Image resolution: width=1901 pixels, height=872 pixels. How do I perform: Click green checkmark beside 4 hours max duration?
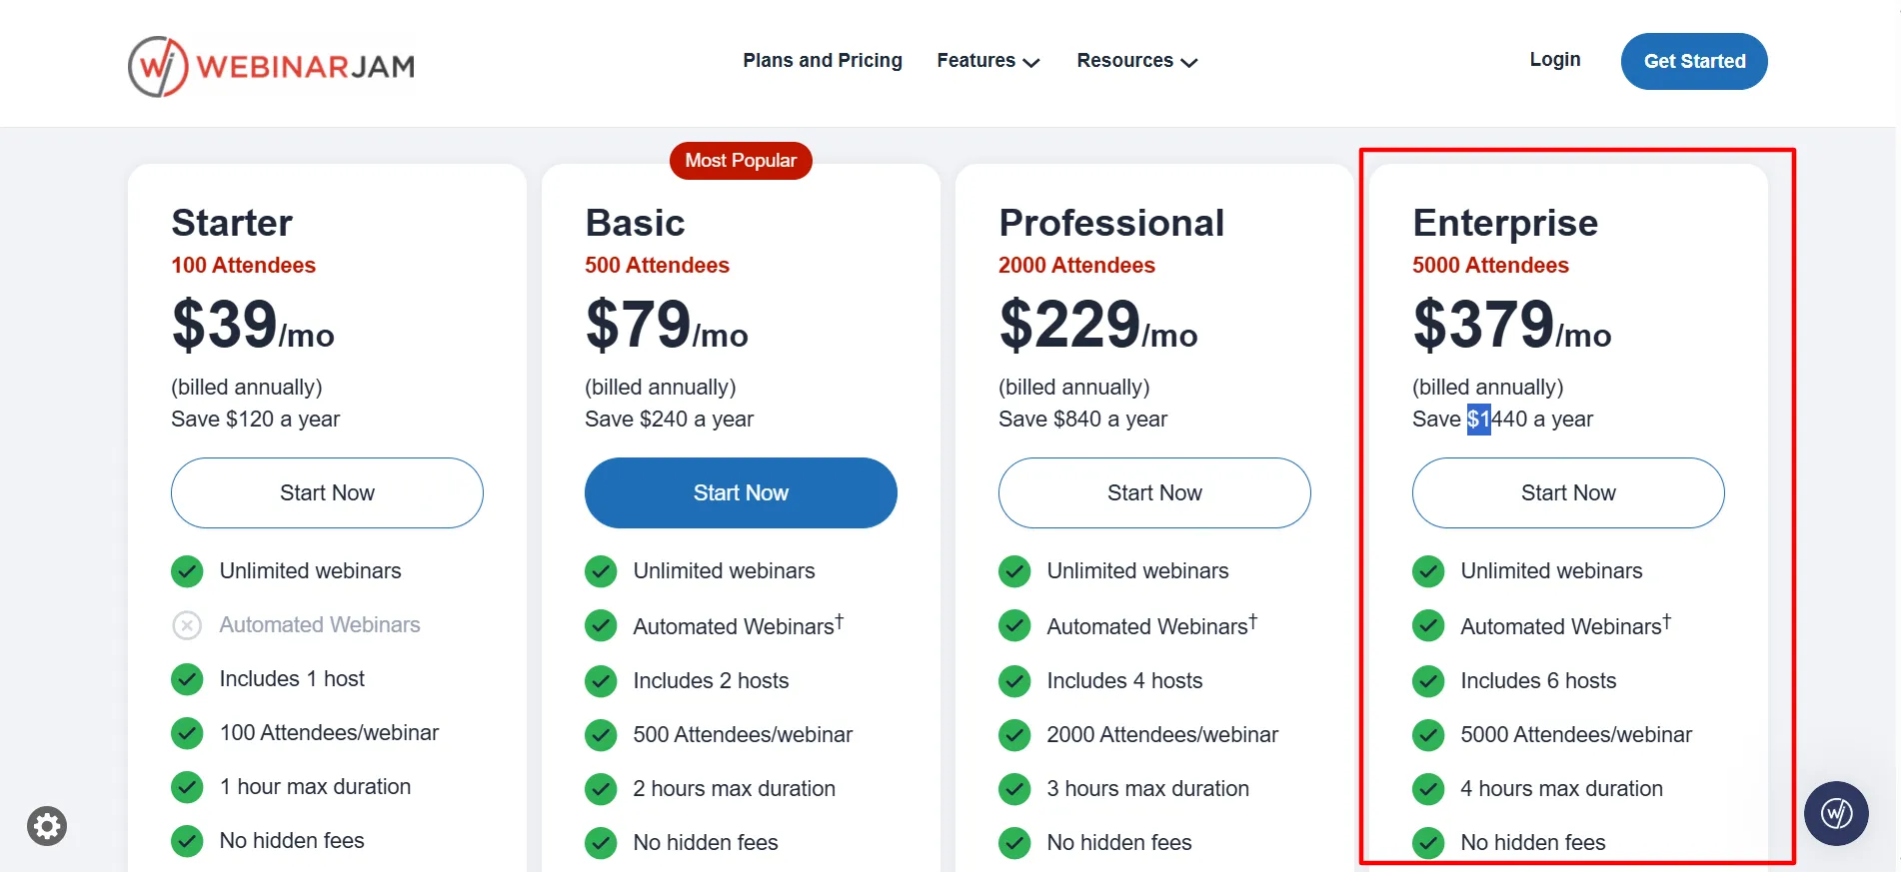[1428, 789]
